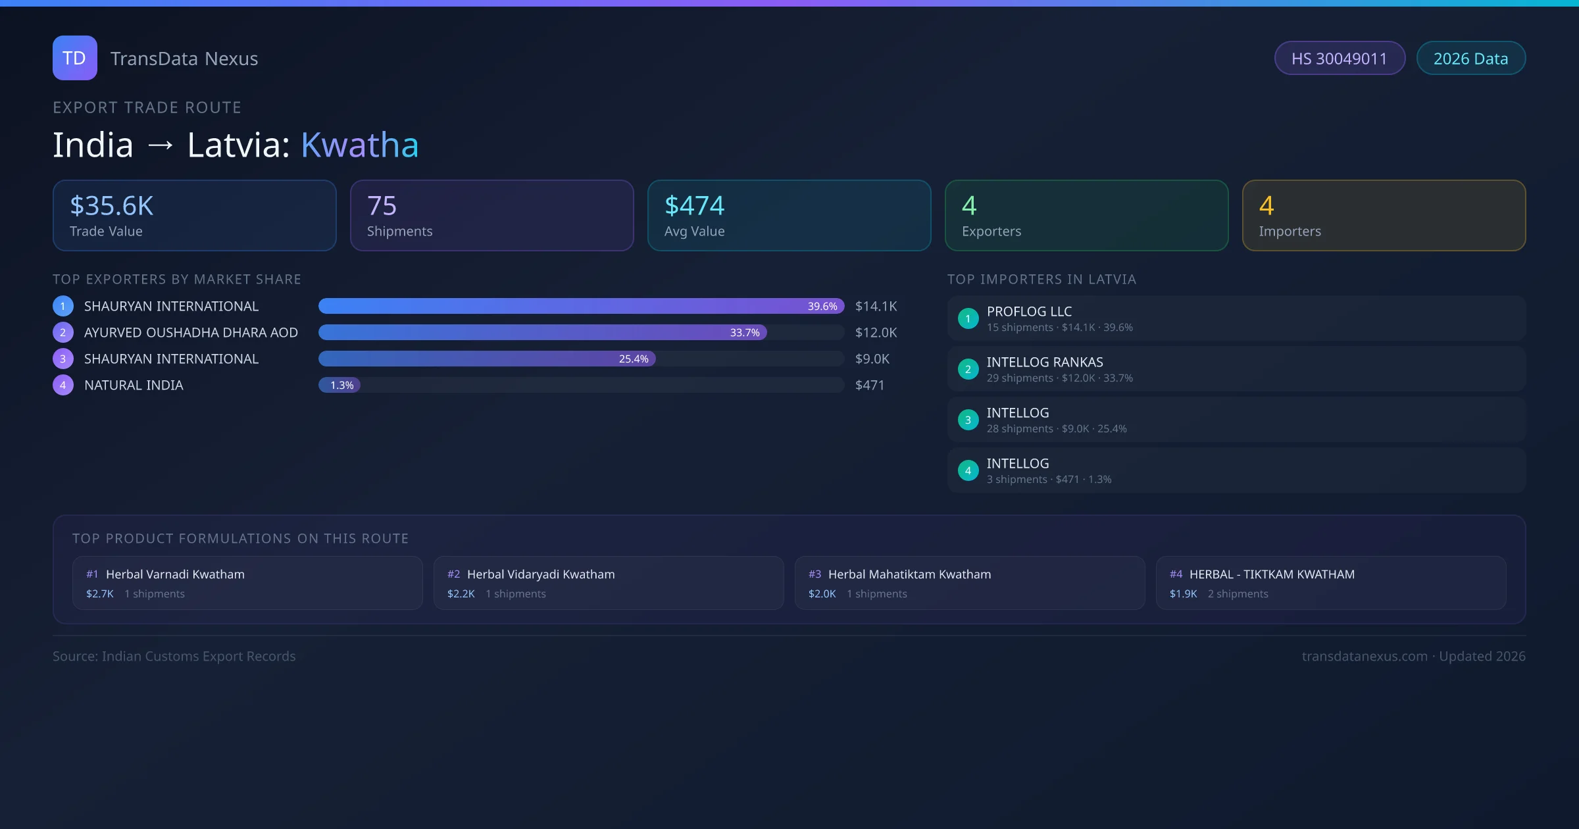Select the 75 Shipments stat card
The height and width of the screenshot is (829, 1579).
491,216
